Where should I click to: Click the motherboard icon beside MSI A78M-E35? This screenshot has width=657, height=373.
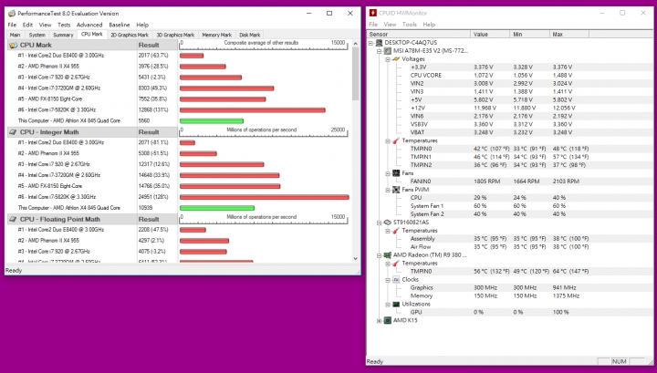point(387,51)
